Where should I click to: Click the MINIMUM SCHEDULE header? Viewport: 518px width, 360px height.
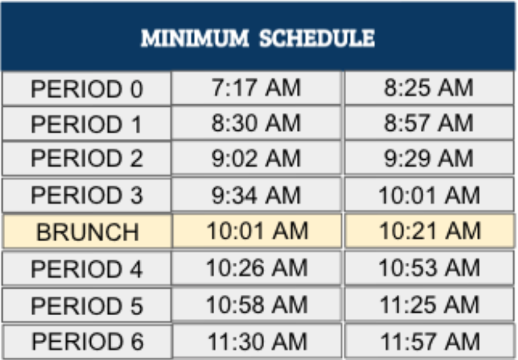[x=258, y=37]
